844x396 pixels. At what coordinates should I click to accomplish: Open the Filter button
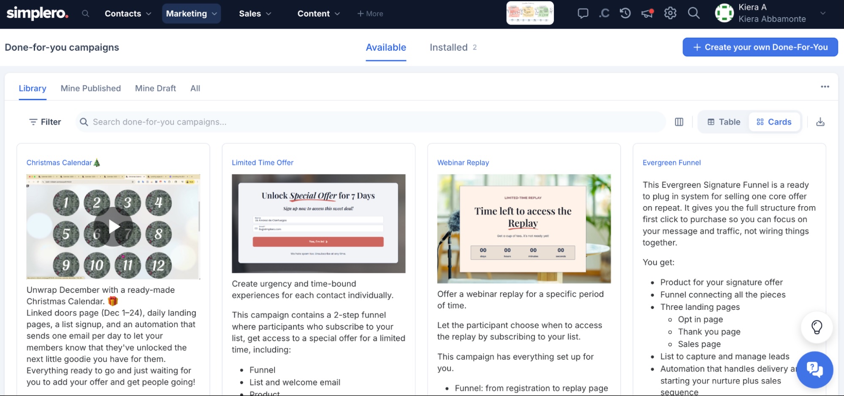[x=45, y=122]
